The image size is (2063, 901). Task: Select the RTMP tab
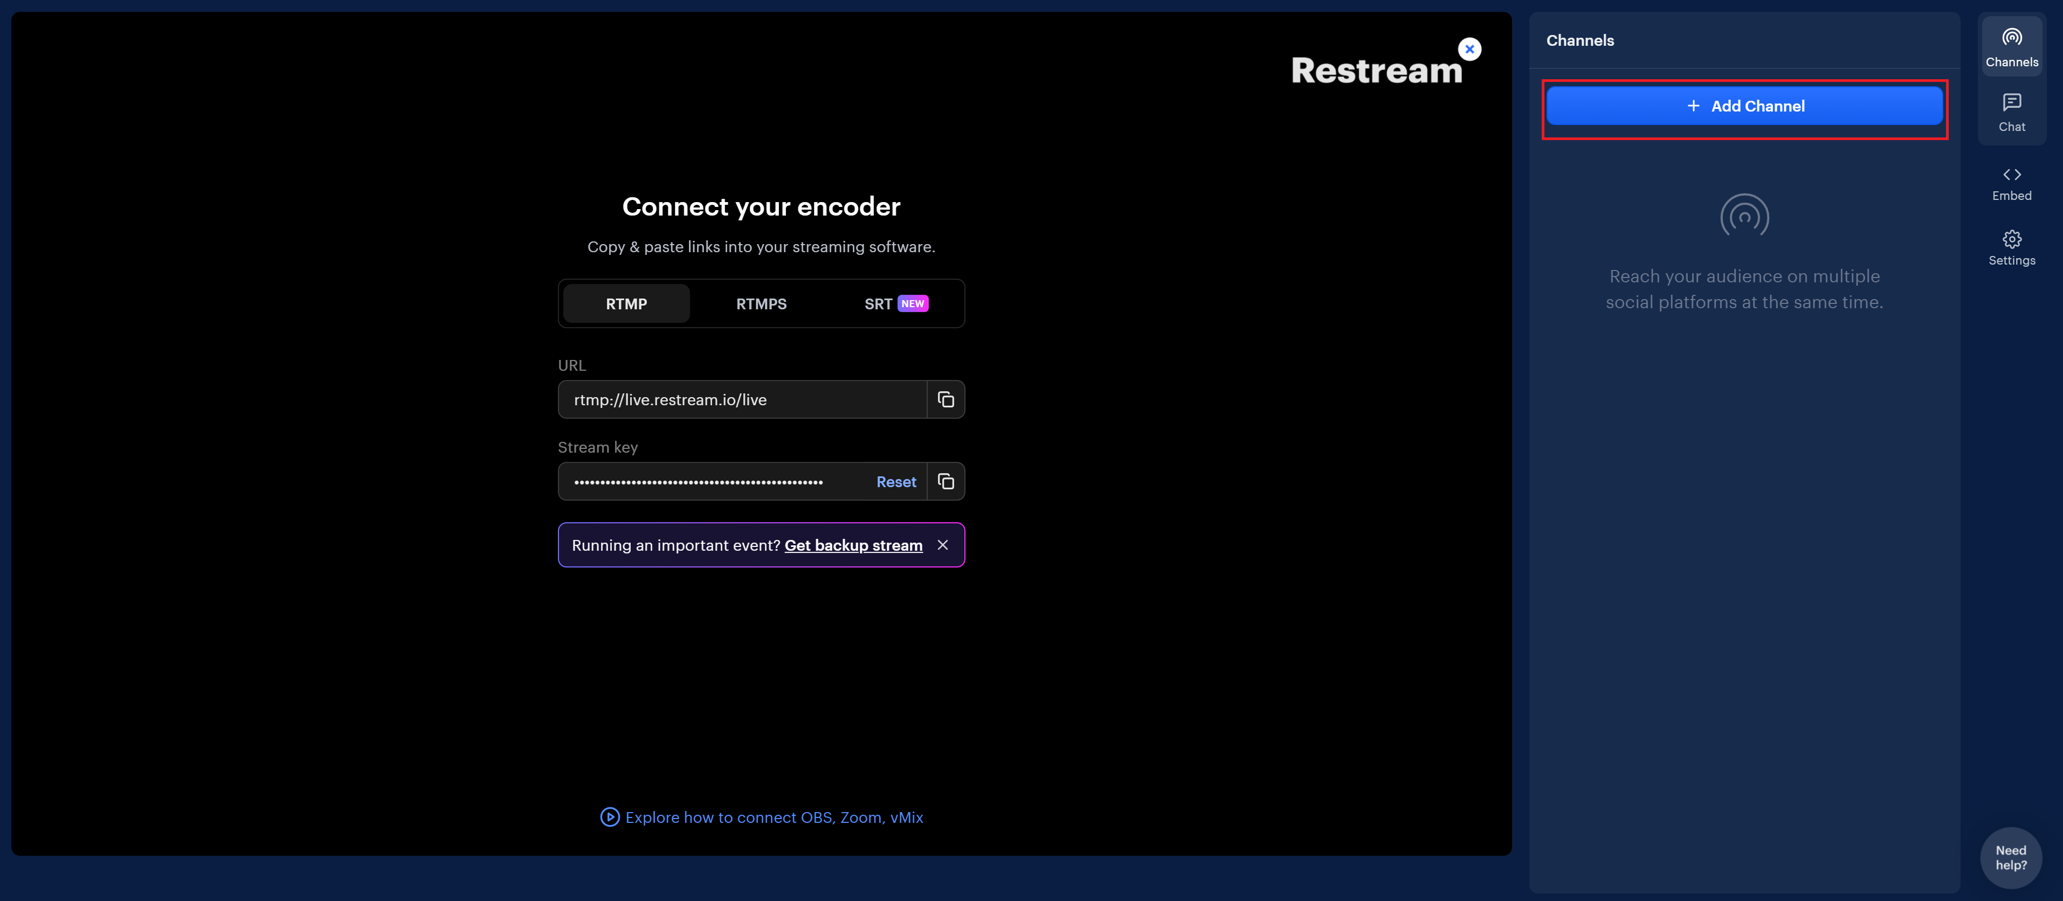pyautogui.click(x=626, y=303)
